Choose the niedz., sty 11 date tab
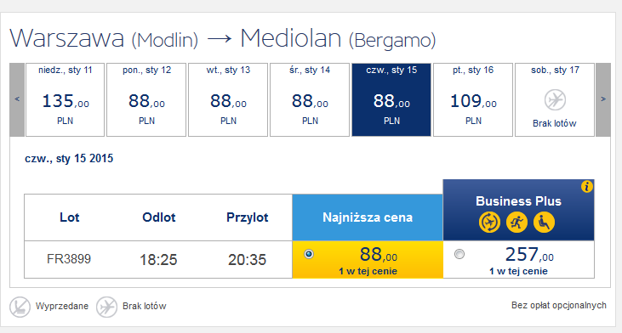 coord(65,99)
